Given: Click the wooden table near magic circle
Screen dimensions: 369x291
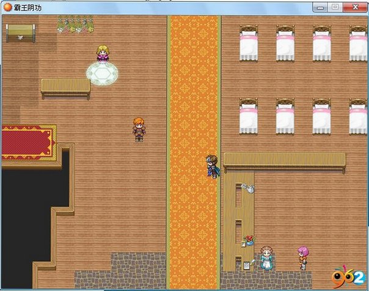Looking at the screenshot, I should tap(65, 89).
